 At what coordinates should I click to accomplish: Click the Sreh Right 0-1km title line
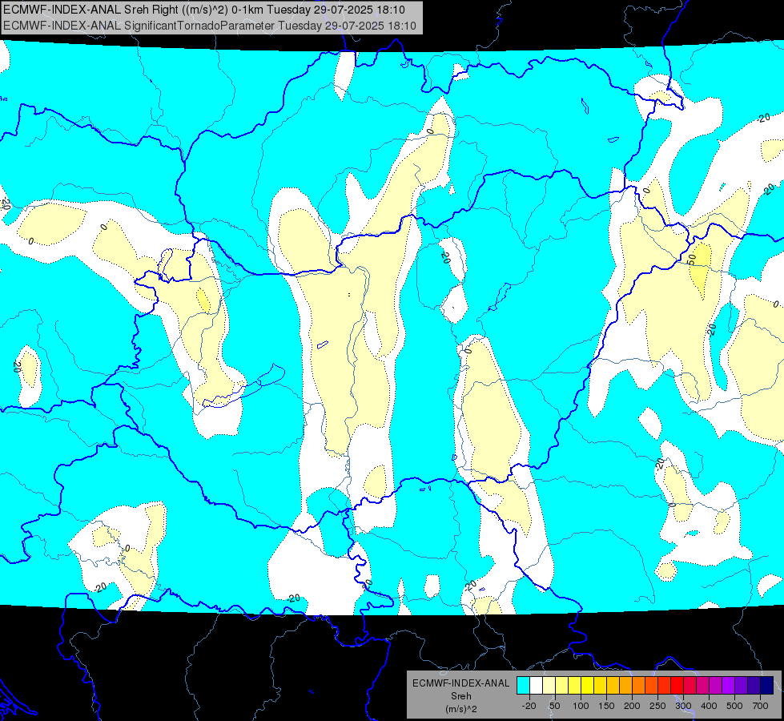point(204,10)
